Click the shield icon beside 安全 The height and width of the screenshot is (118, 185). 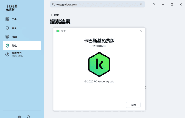7,28
